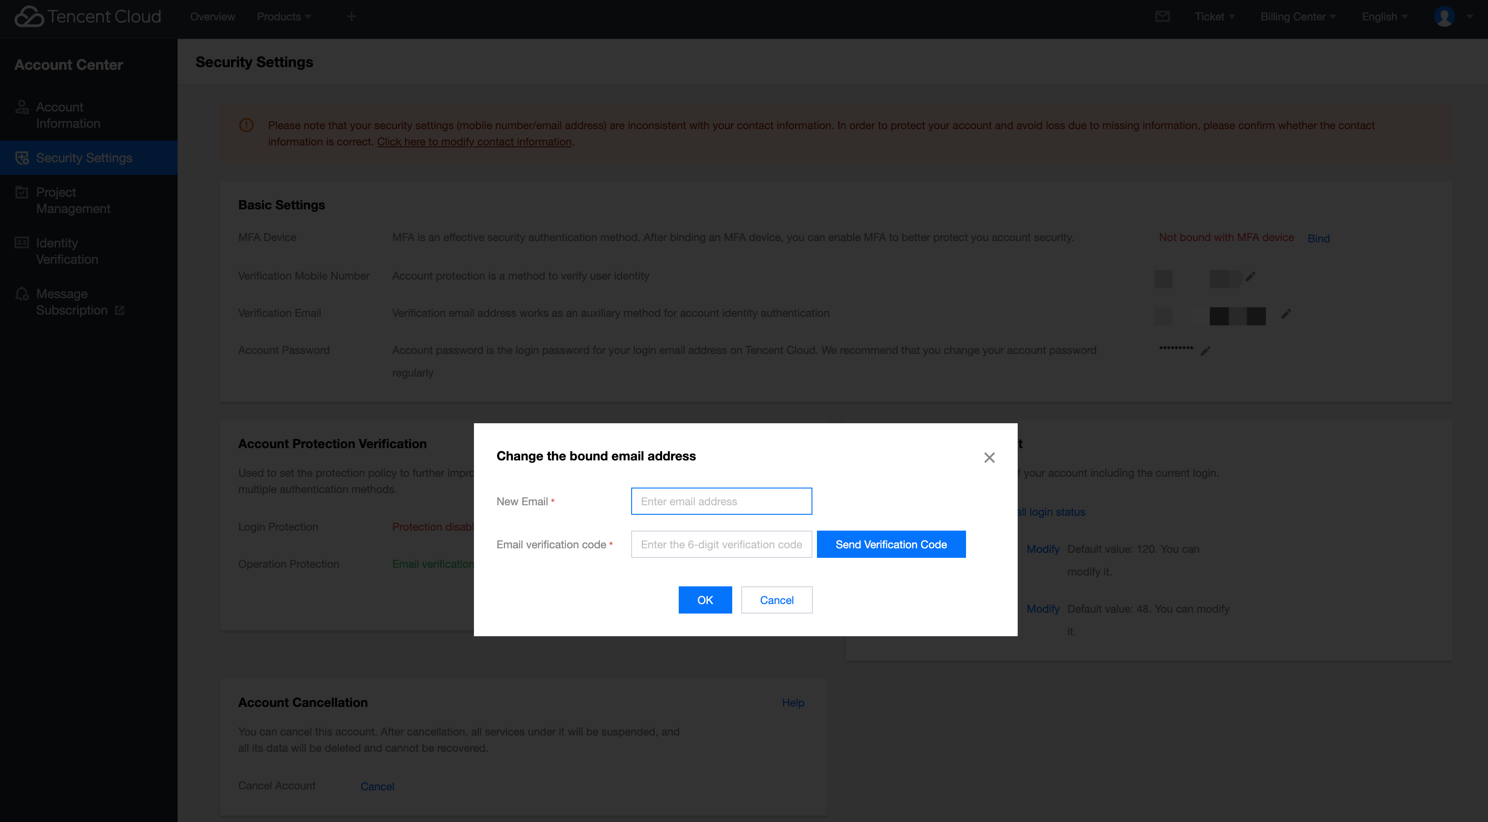This screenshot has height=822, width=1488.
Task: Edit the account password with the pencil icon
Action: [x=1206, y=351]
